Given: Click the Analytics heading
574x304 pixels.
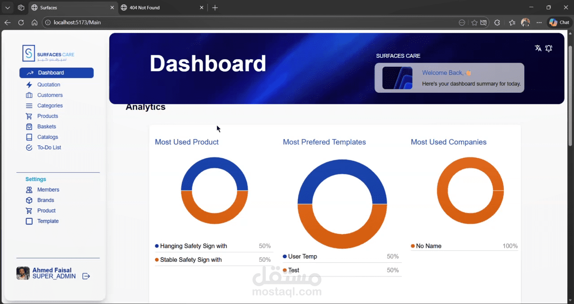Looking at the screenshot, I should coord(145,107).
